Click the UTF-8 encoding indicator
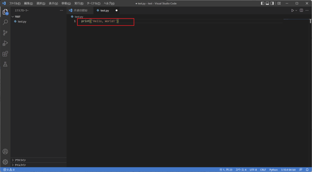312x172 pixels. [x=253, y=170]
